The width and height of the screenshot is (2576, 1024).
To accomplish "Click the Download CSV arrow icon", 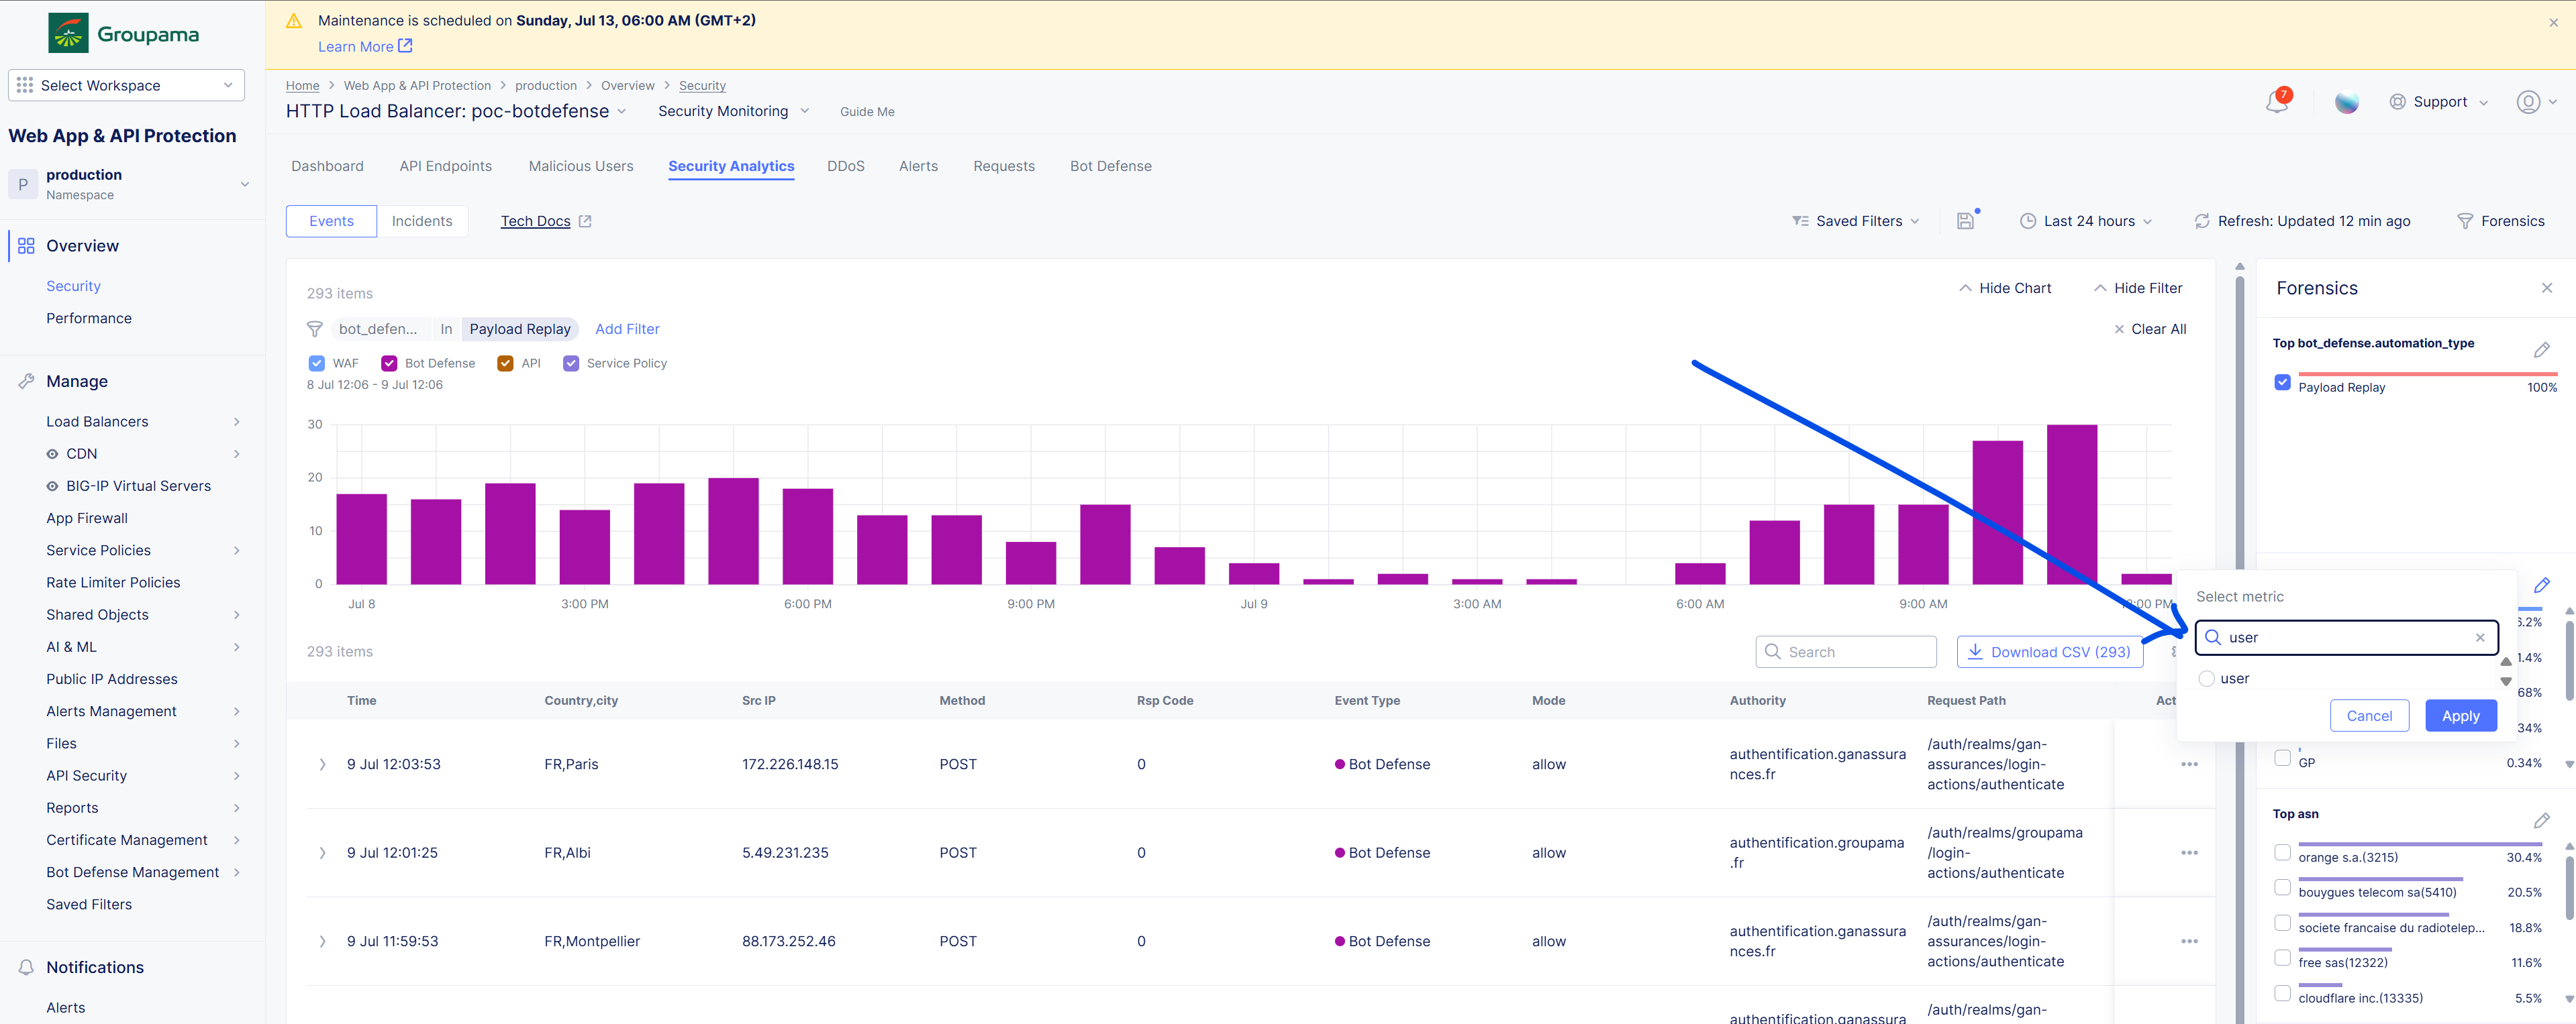I will [x=1975, y=651].
